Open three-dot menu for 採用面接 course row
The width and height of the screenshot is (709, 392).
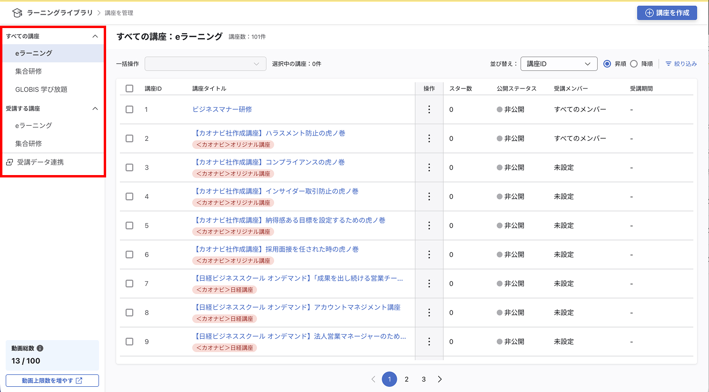429,255
